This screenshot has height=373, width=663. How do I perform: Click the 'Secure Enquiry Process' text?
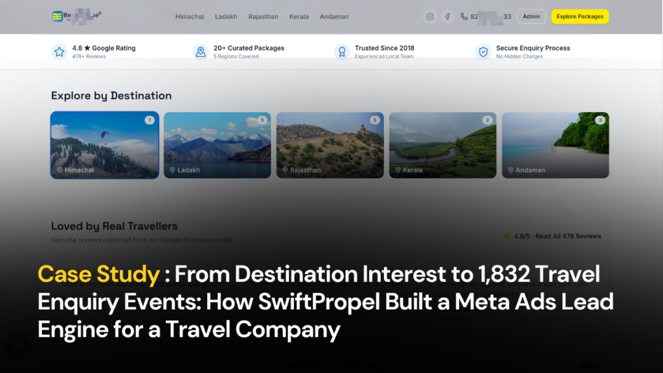coord(533,48)
